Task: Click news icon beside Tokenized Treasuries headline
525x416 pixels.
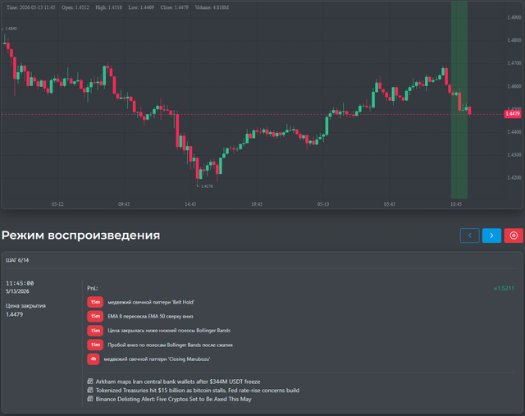Action: (90, 390)
